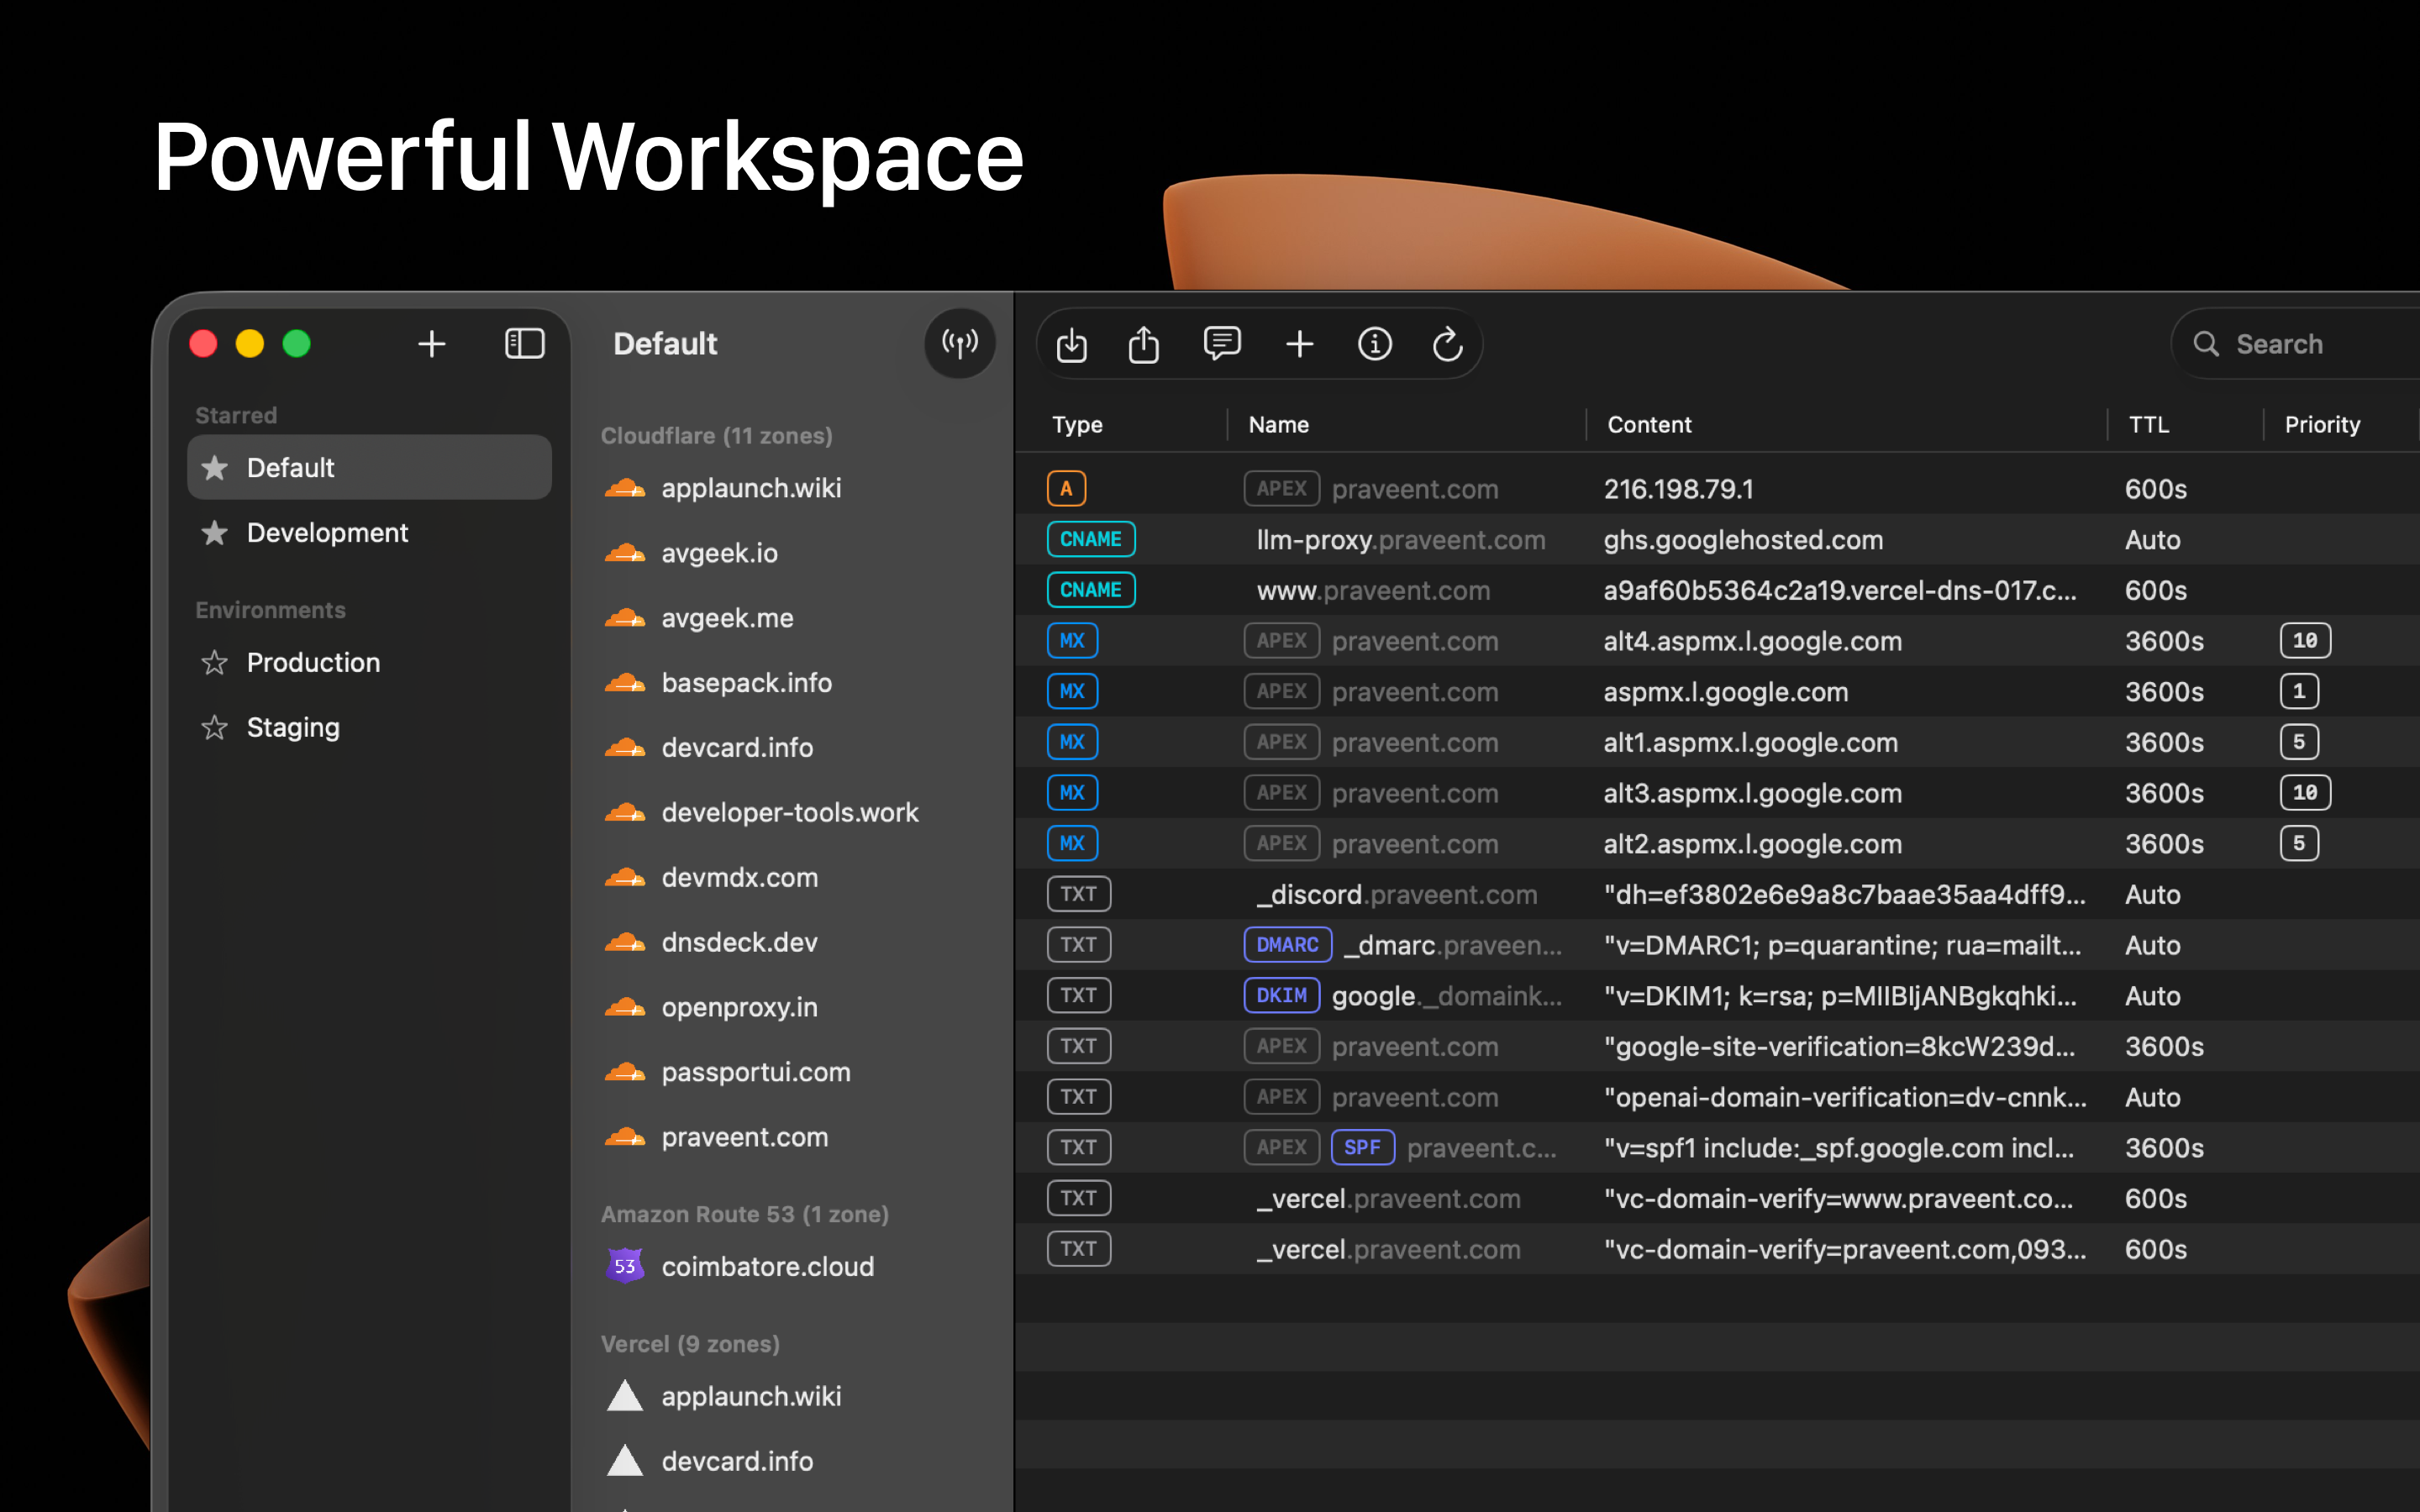Add a new DNS record with plus icon
Image resolution: width=2420 pixels, height=1512 pixels.
[x=1299, y=344]
